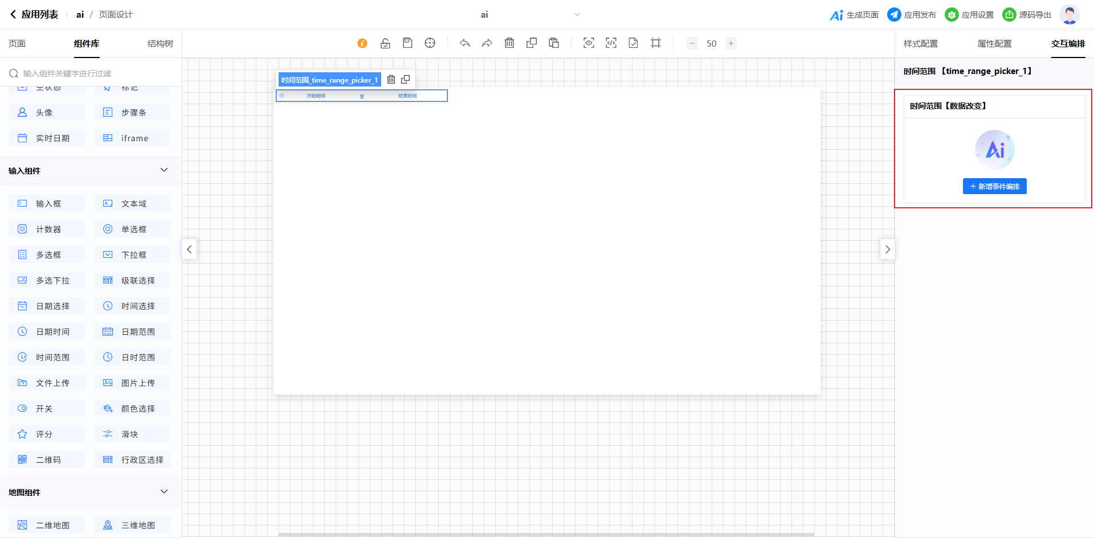1094x538 pixels.
Task: Delete time_range_picker_1 via its label trash icon
Action: 391,80
